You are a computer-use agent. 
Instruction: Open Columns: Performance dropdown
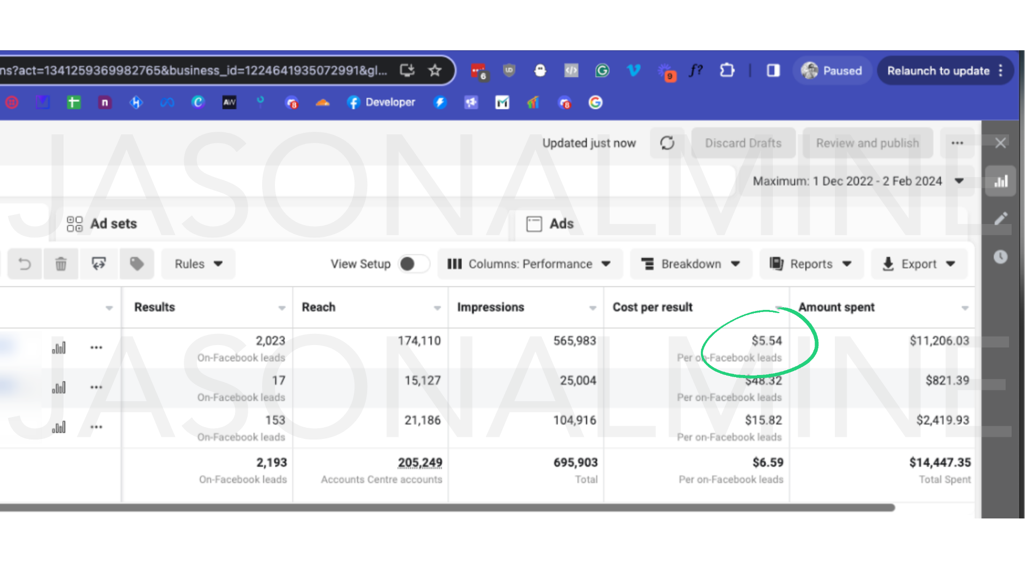click(x=530, y=264)
